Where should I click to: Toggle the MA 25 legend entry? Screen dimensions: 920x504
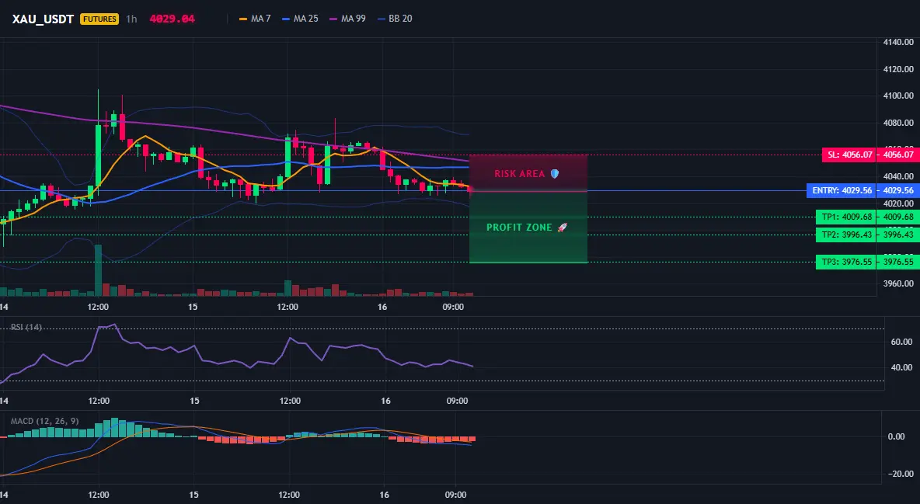pyautogui.click(x=301, y=19)
